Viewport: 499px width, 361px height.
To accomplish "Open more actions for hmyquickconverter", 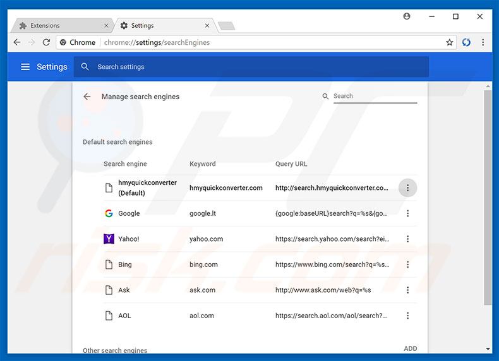I will coord(407,188).
